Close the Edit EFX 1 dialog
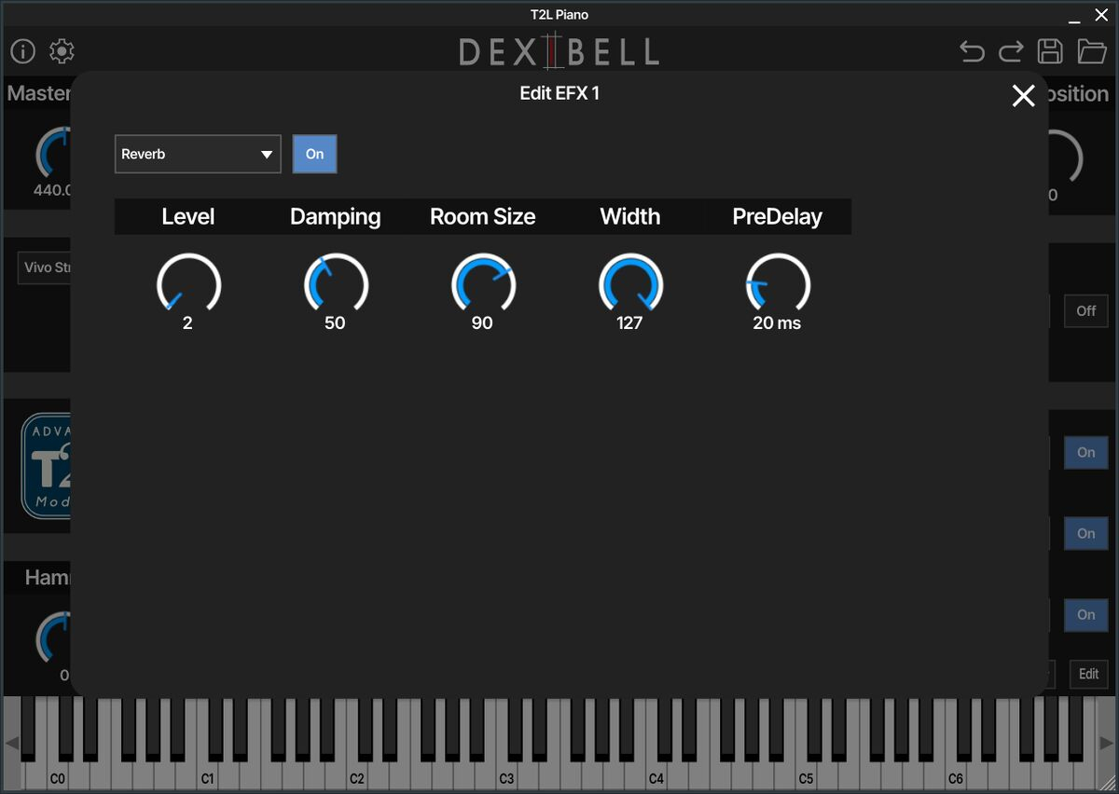This screenshot has width=1119, height=794. coord(1023,95)
